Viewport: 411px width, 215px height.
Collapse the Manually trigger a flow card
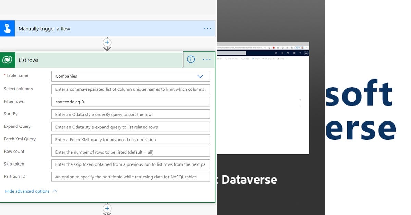click(103, 28)
